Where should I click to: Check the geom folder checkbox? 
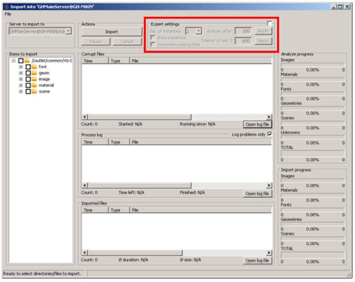pos(28,73)
